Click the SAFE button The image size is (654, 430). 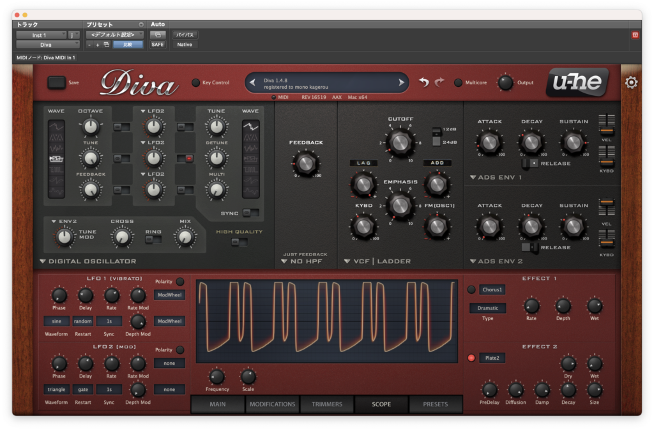click(x=158, y=45)
